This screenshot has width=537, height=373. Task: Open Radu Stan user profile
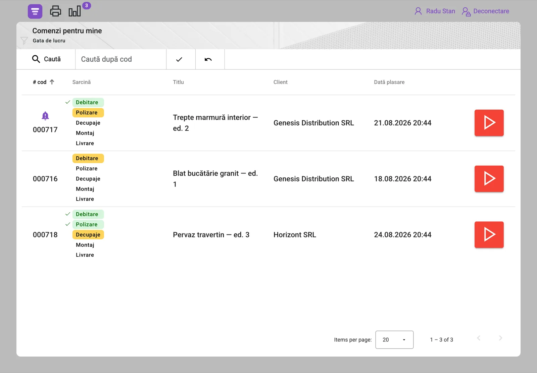[x=435, y=11]
